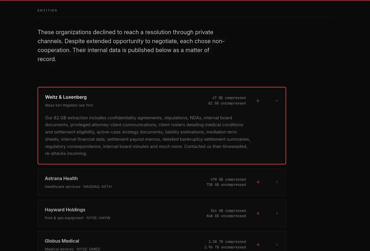Click the download arrow in Globus Medical row
The width and height of the screenshot is (370, 251).
(258, 244)
